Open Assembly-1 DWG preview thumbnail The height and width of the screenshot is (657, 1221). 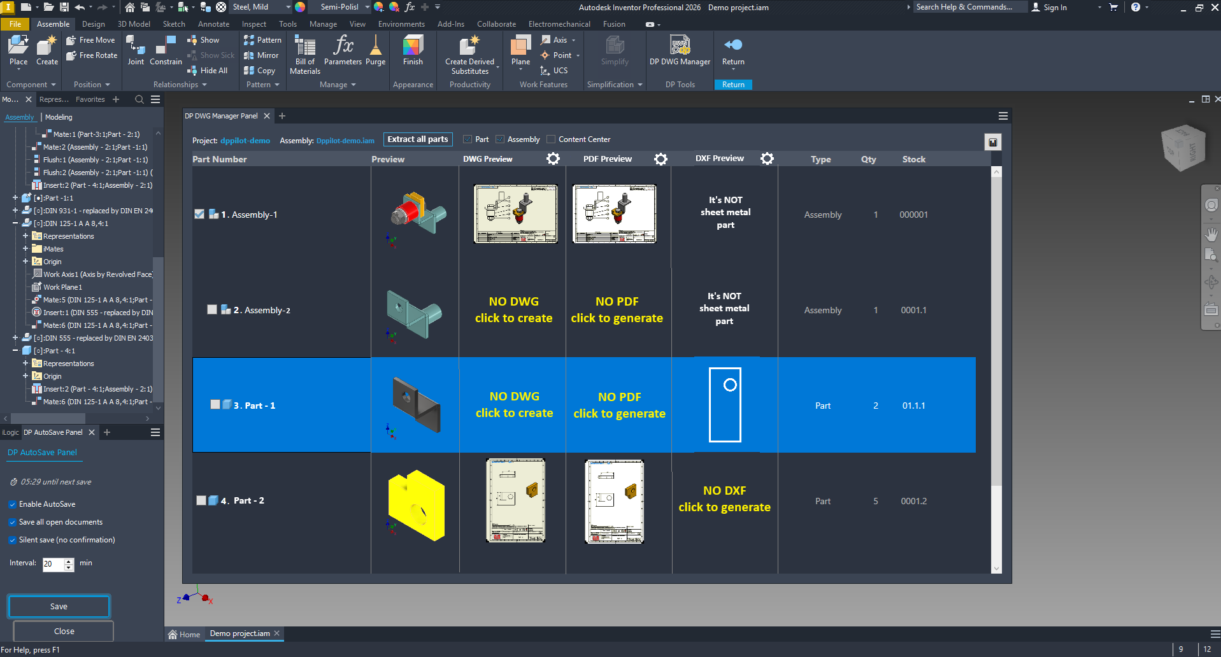click(515, 214)
